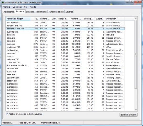Select the lsm.exe process
143x126 pixels.
point(65,56)
